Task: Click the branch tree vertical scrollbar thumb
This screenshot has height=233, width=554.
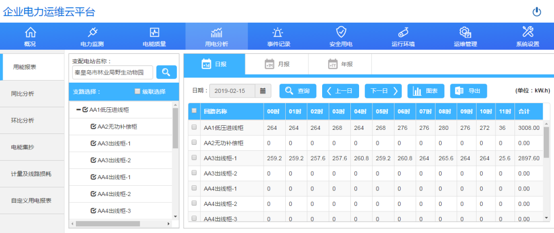Action: coord(175,128)
